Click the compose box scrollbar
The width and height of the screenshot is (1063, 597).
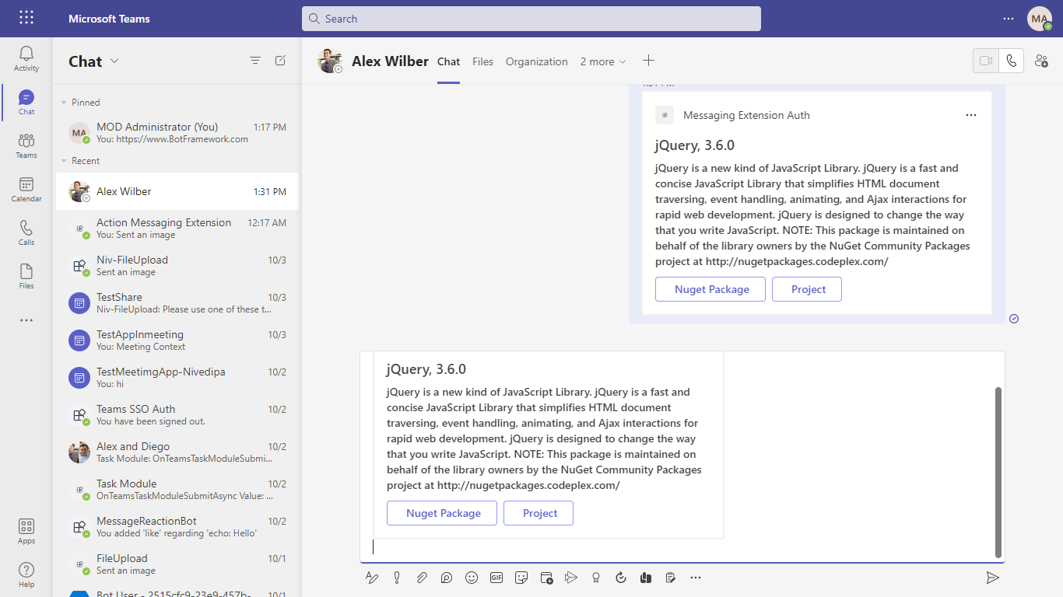998,472
